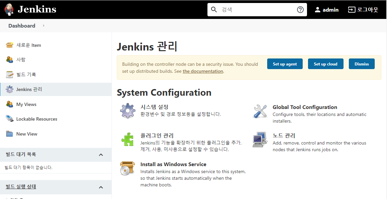Click the magnifier icon in search box
This screenshot has height=199, width=387.
(214, 10)
